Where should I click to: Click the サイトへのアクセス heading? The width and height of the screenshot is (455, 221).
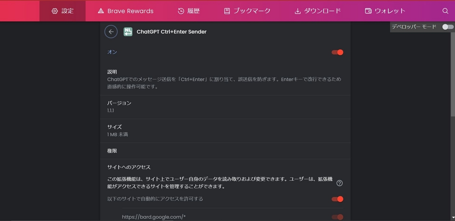(129, 167)
